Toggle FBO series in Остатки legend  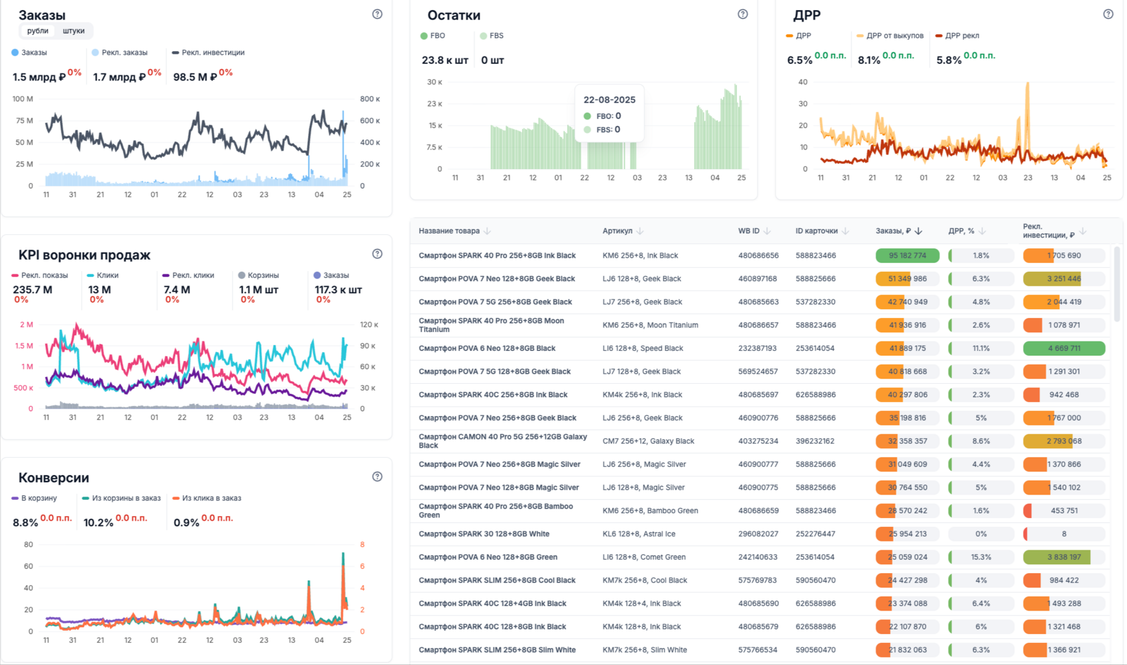pos(433,36)
